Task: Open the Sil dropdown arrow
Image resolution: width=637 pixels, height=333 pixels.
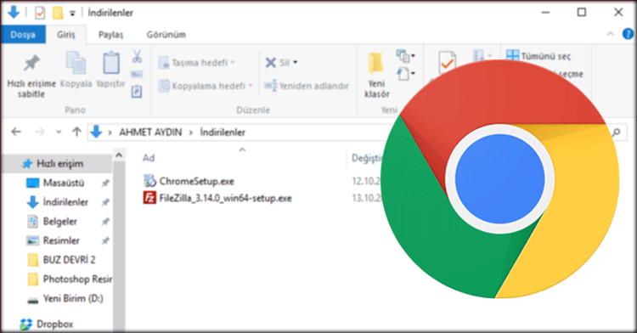Action: (x=296, y=63)
